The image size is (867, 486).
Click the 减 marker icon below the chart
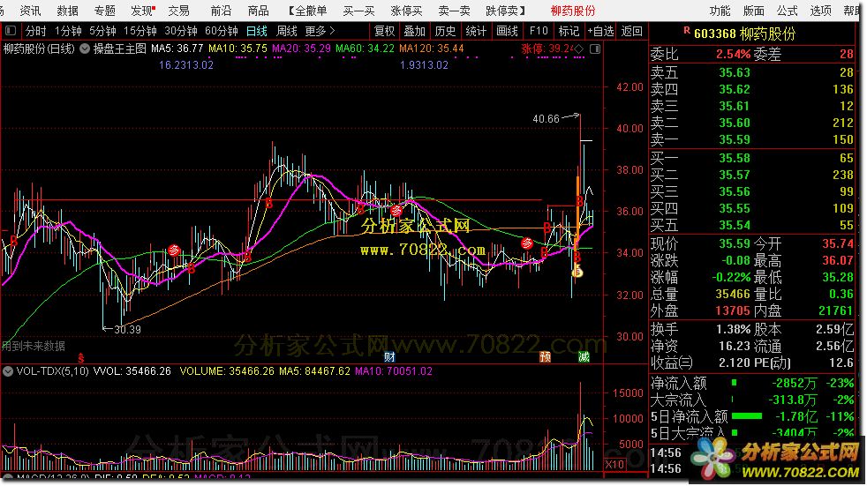tap(584, 357)
